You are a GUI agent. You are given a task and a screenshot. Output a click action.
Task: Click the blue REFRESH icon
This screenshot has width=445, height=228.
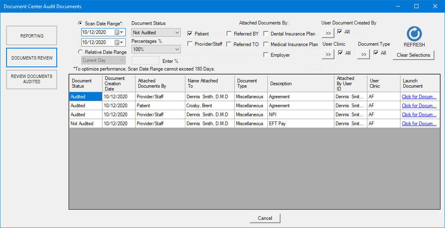(414, 34)
